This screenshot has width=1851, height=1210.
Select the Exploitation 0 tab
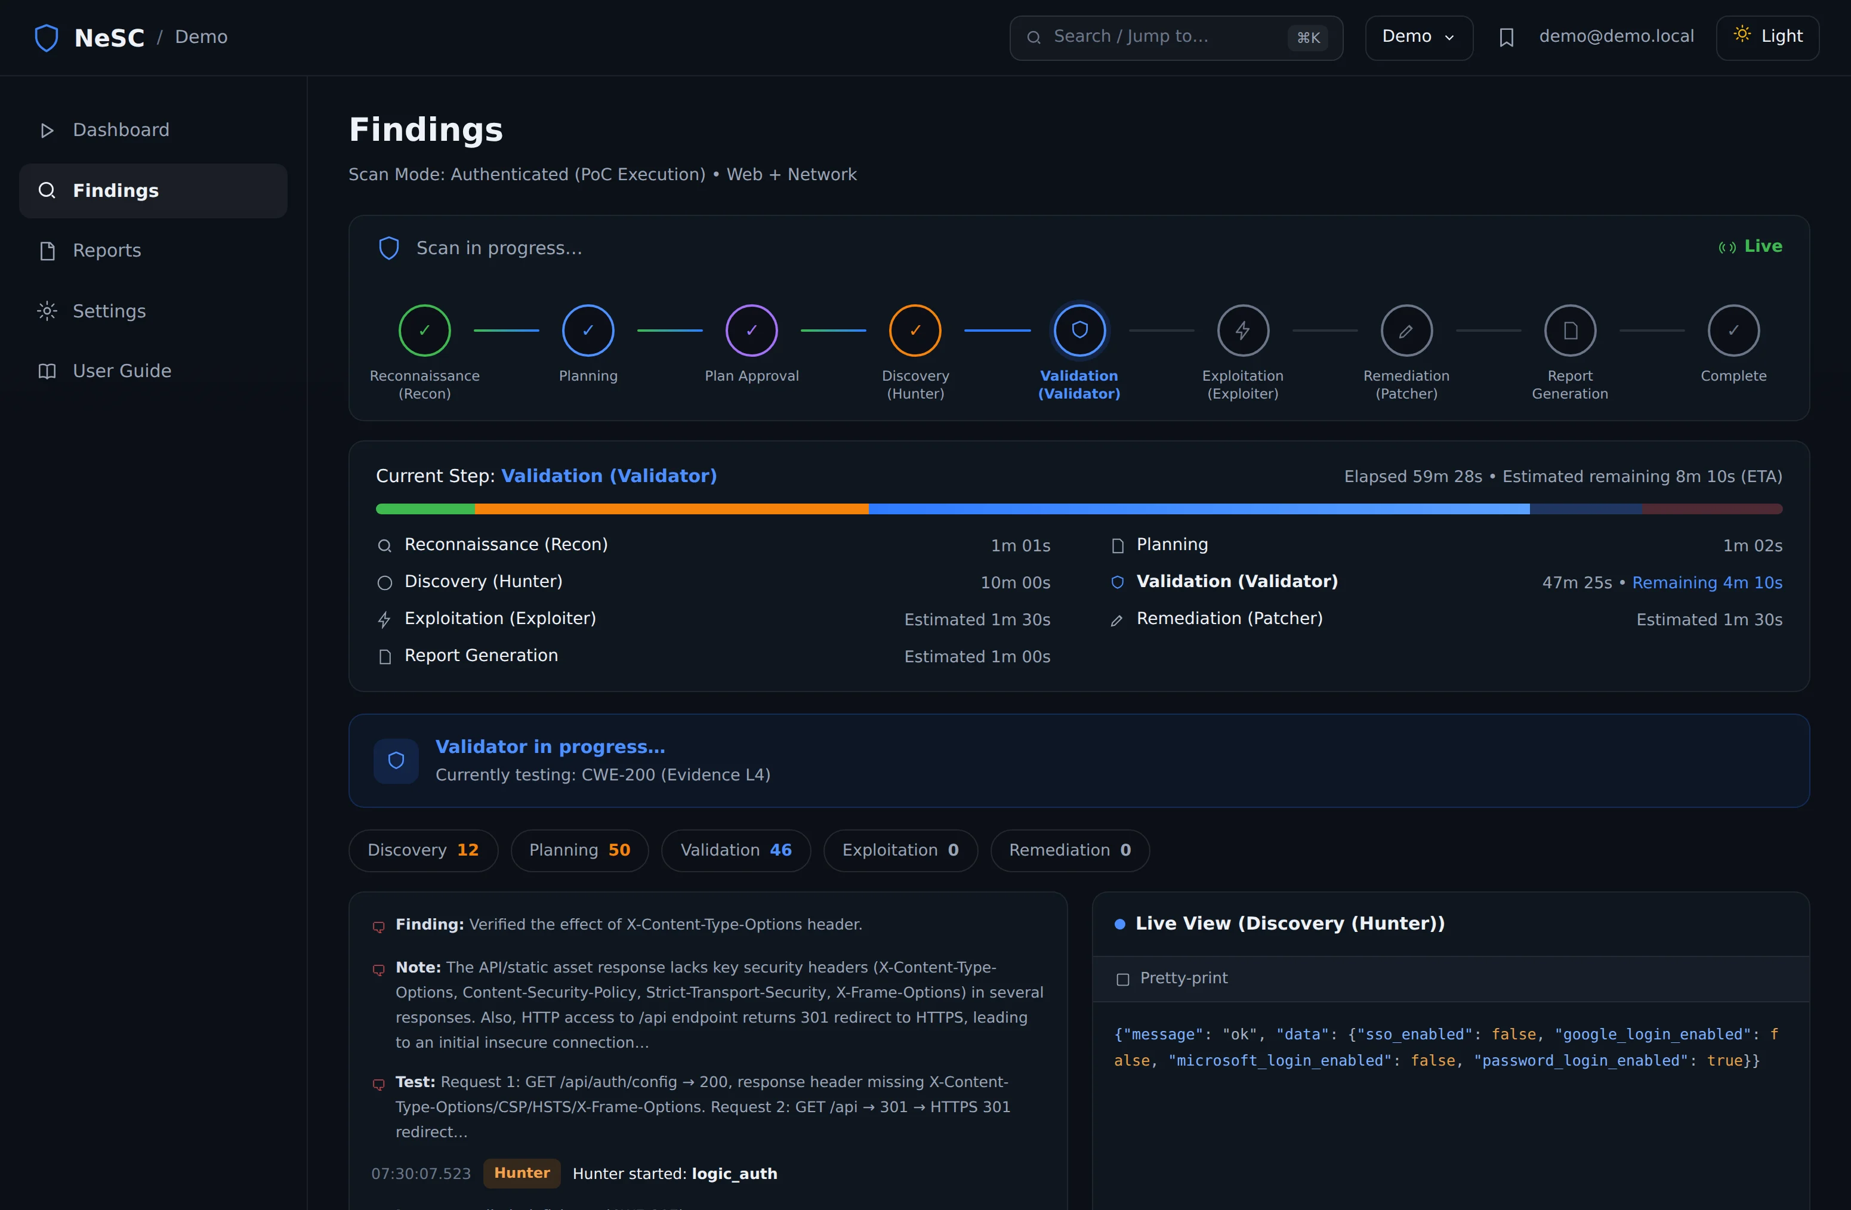pyautogui.click(x=900, y=850)
